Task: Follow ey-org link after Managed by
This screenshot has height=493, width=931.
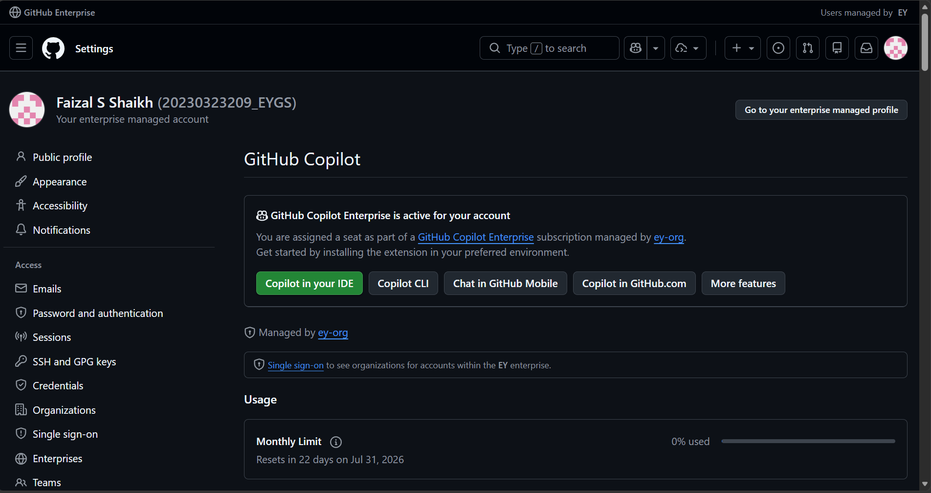Action: tap(333, 333)
